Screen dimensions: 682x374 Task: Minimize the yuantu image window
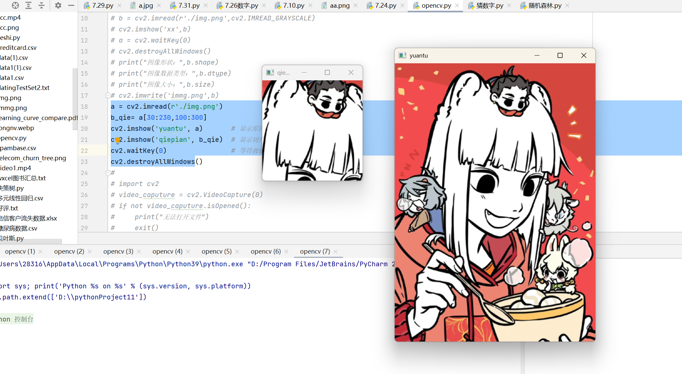(x=537, y=56)
